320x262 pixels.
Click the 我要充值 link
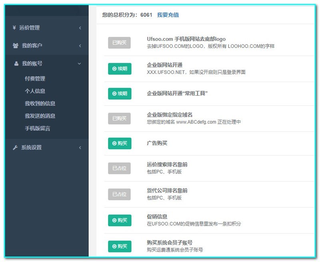[168, 14]
